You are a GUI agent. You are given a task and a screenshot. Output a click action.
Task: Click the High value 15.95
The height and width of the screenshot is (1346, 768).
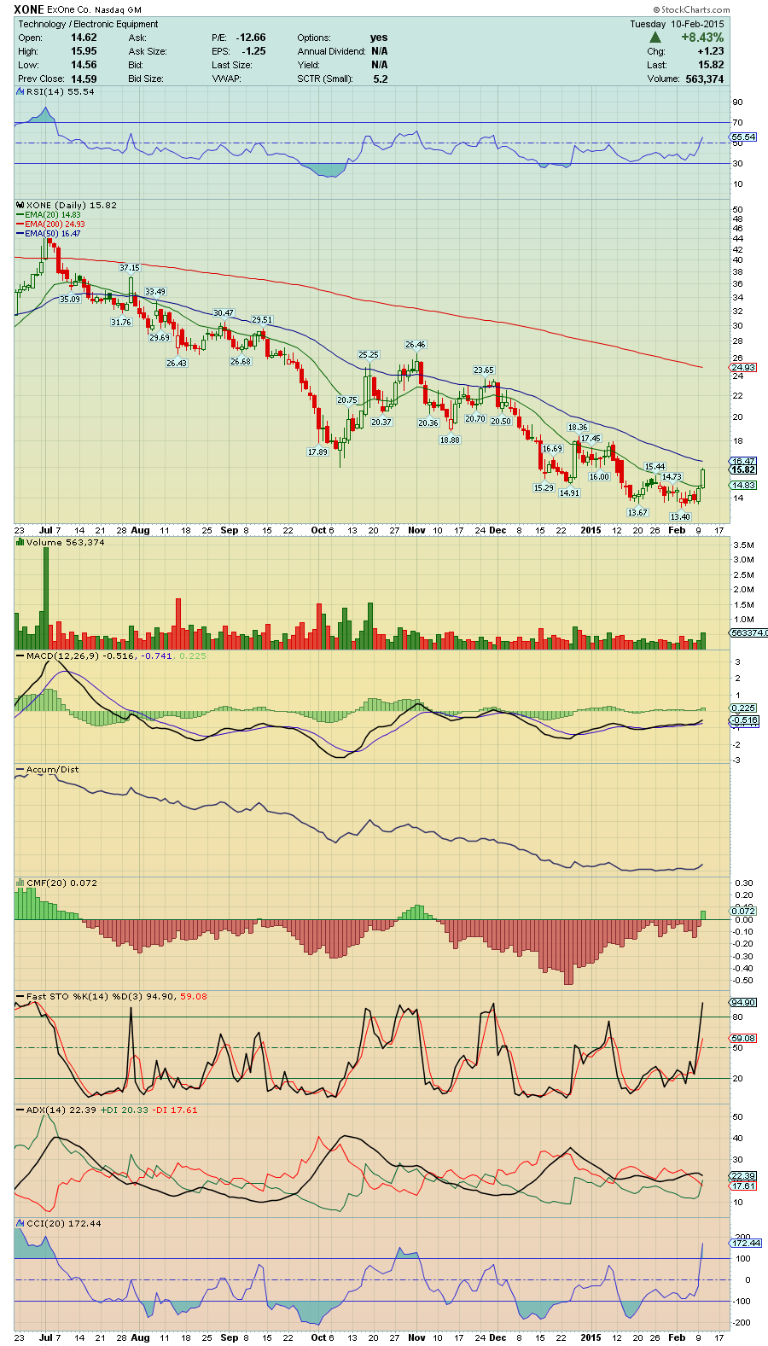point(84,51)
